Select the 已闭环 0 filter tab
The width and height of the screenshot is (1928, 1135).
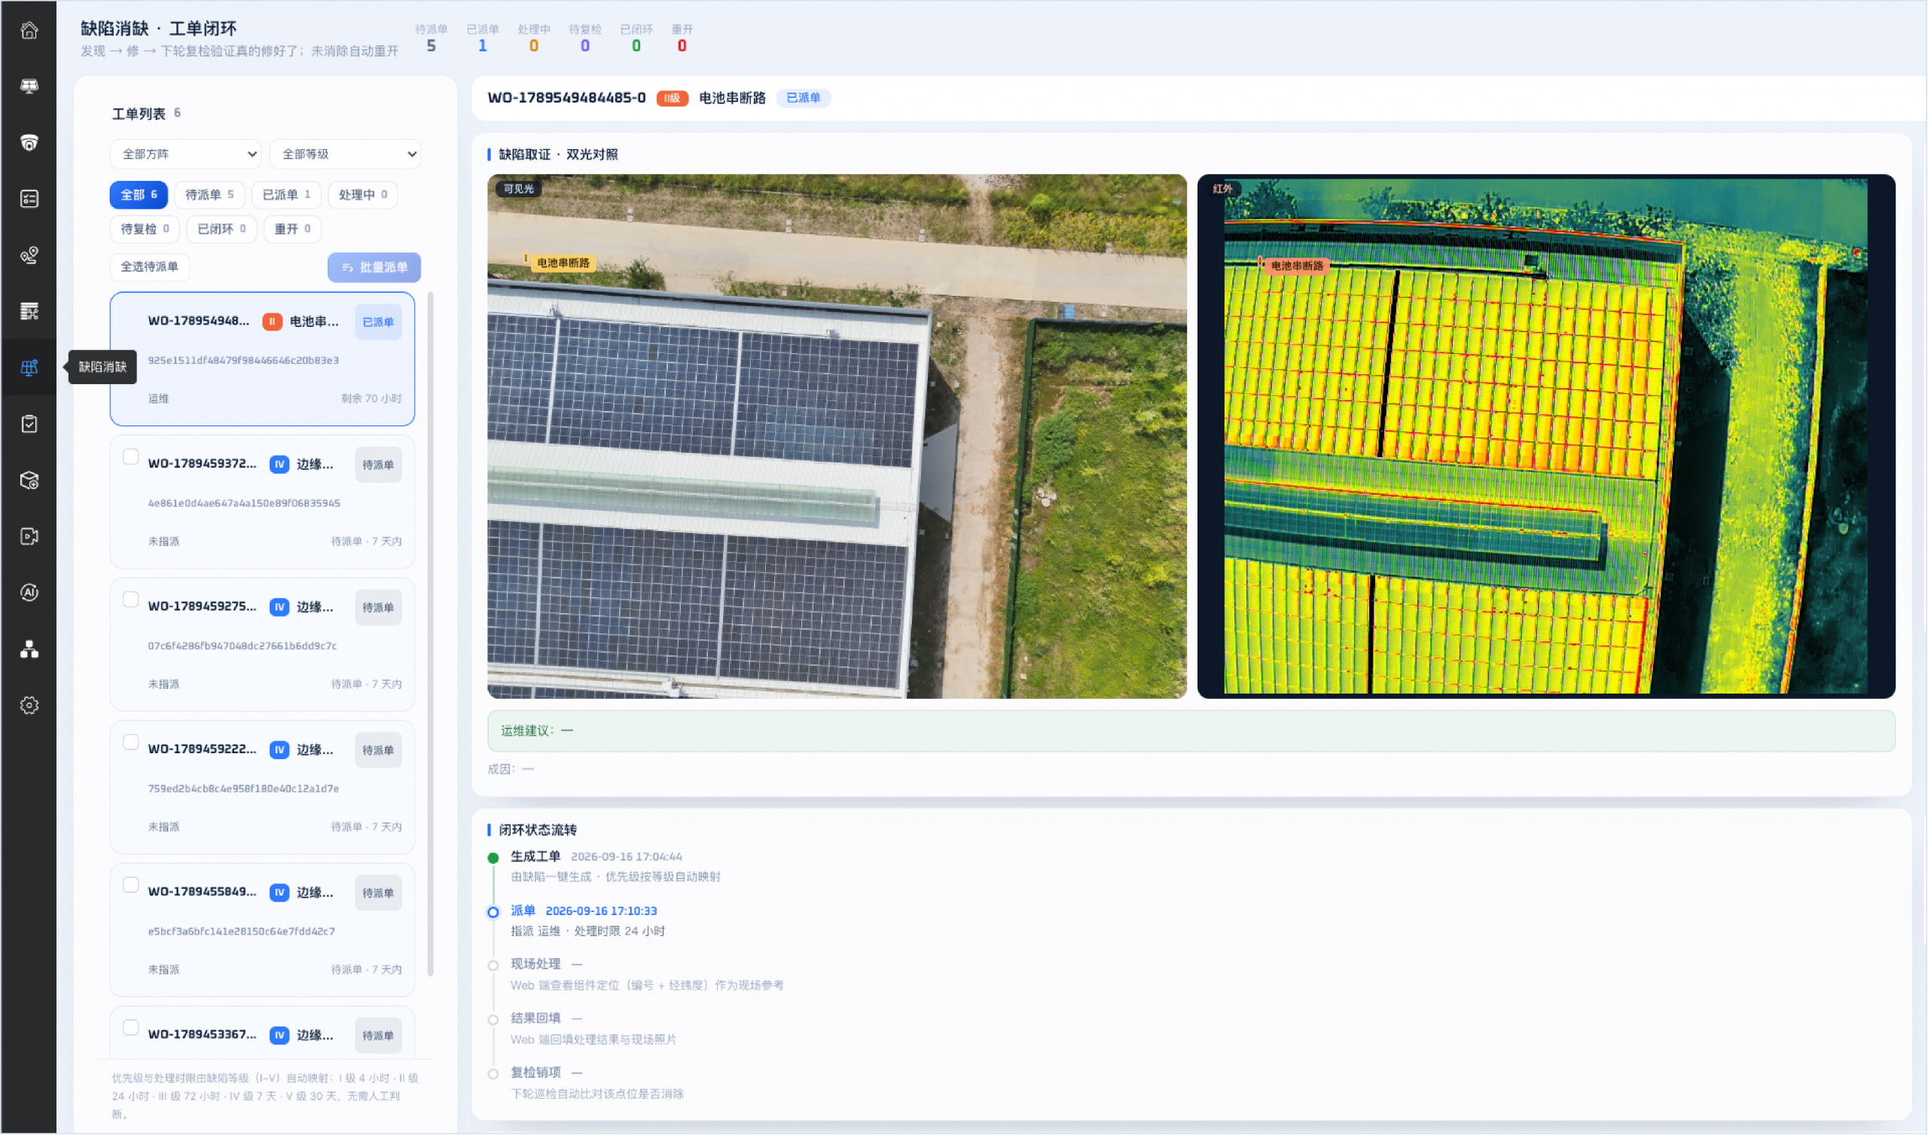coord(222,229)
